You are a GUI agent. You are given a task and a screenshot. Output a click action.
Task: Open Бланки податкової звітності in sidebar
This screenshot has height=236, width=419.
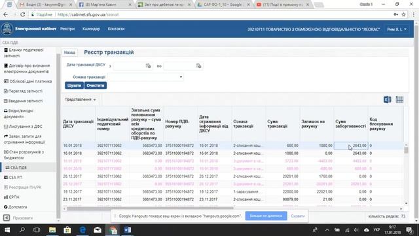(24, 53)
